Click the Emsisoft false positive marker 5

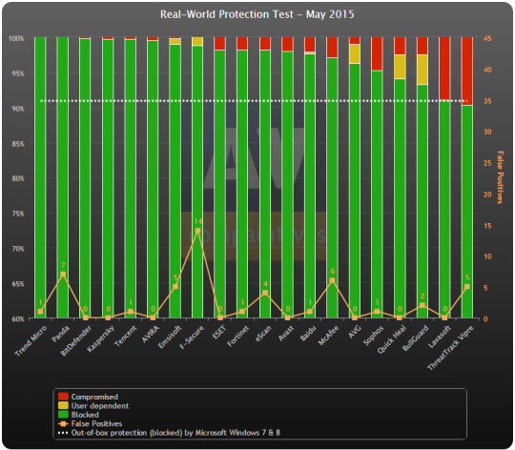click(175, 287)
